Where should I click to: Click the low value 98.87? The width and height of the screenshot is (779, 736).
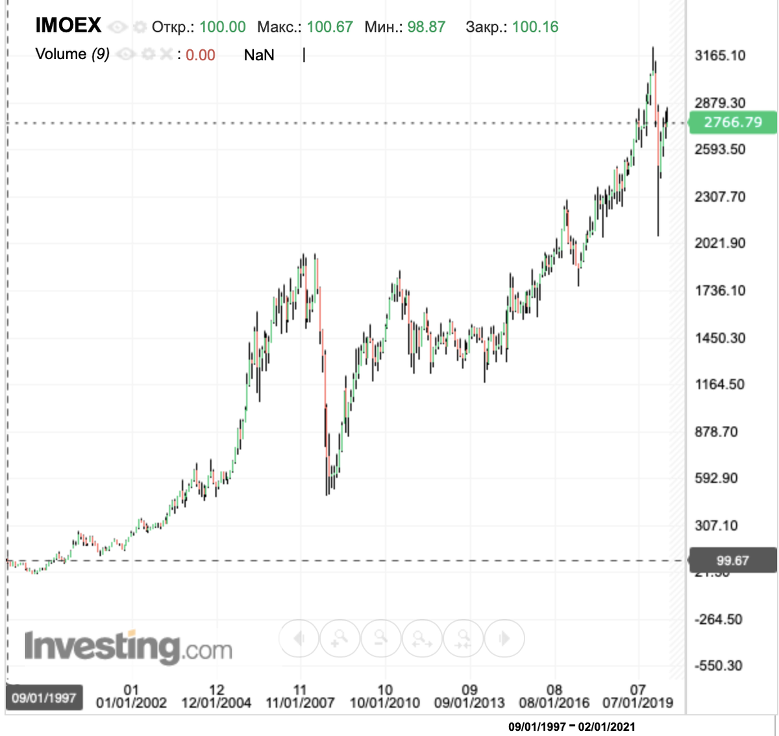coord(427,27)
